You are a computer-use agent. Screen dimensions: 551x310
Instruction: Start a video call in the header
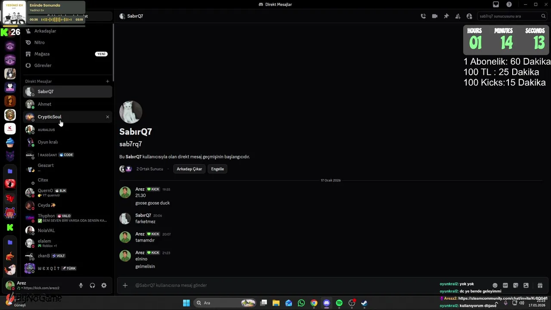coord(435,16)
